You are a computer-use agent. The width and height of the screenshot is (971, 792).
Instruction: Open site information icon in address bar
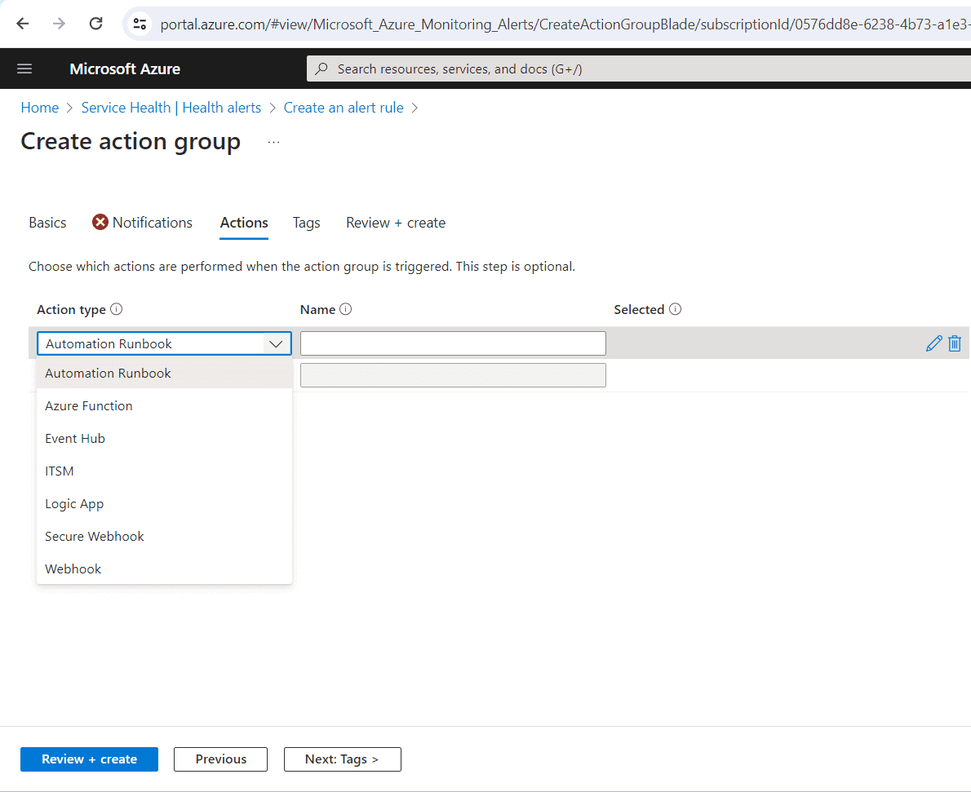(x=140, y=24)
